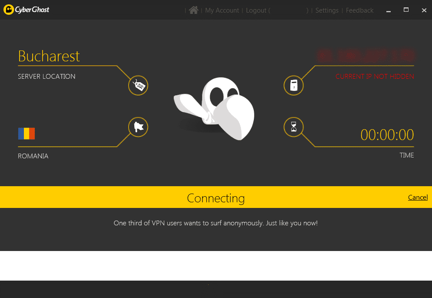Minimize the CyberGhost window
This screenshot has height=298, width=432.
(x=389, y=10)
